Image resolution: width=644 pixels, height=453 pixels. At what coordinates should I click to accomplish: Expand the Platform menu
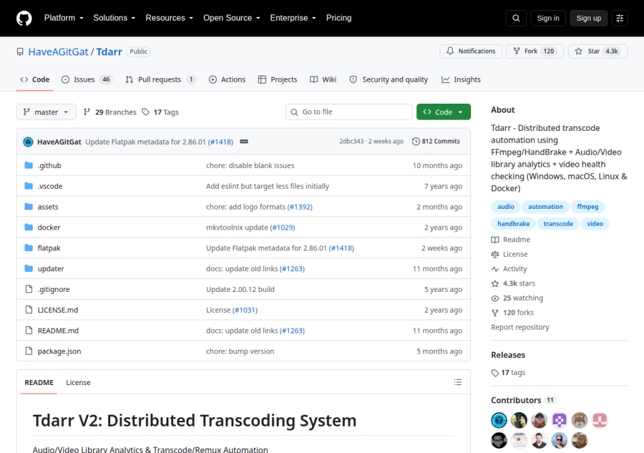click(x=64, y=18)
